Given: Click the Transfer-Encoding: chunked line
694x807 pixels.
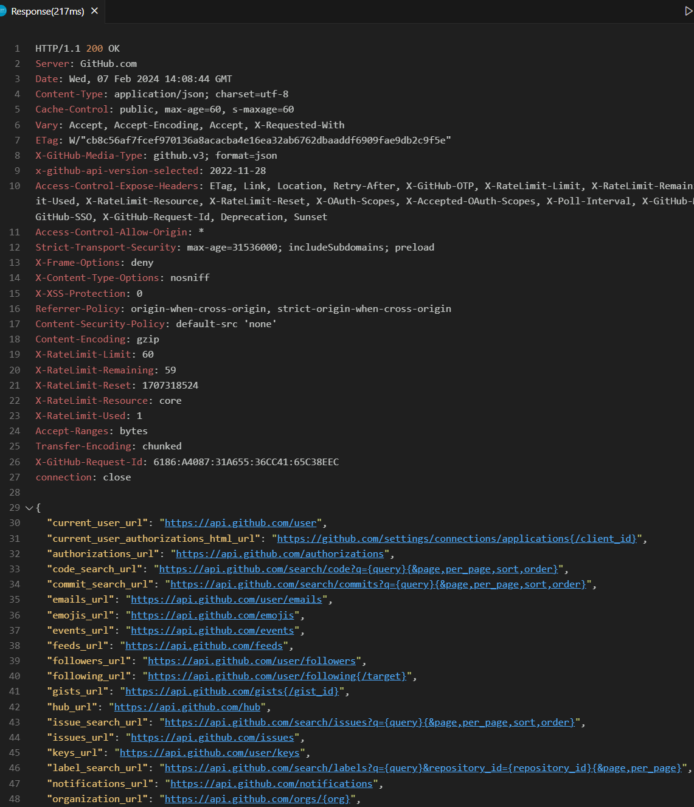Looking at the screenshot, I should tap(108, 446).
